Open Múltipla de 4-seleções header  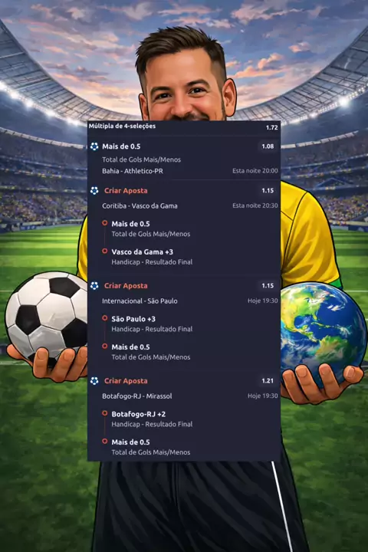click(x=122, y=126)
